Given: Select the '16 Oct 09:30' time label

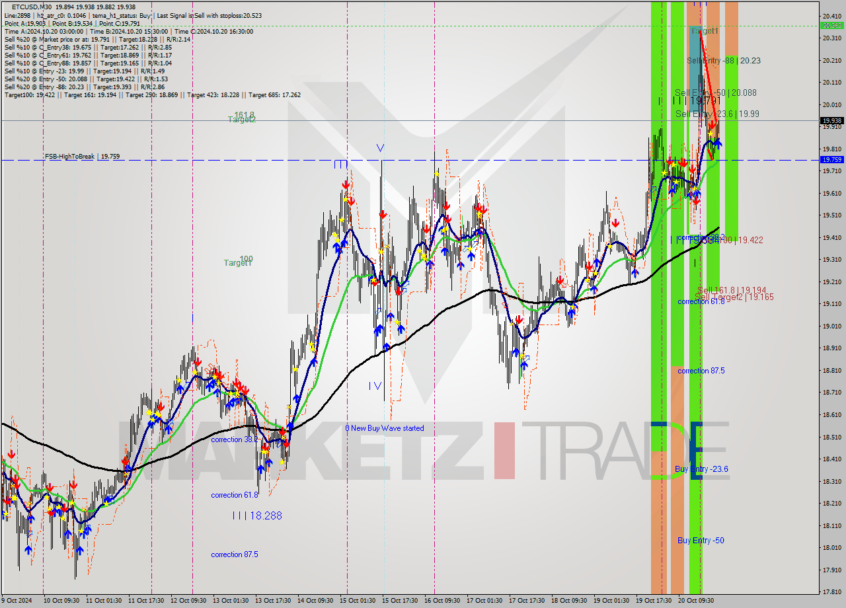Looking at the screenshot, I should (442, 601).
